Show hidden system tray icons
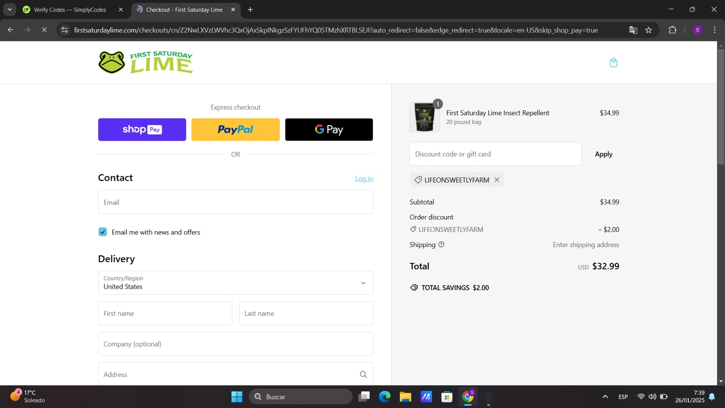725x408 pixels. [605, 397]
